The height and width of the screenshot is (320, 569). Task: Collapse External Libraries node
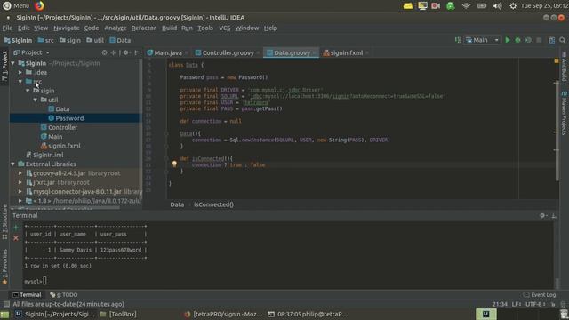13,164
